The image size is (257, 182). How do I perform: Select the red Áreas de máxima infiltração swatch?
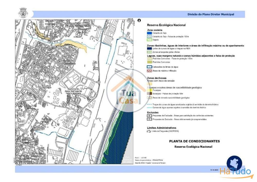[150, 71]
